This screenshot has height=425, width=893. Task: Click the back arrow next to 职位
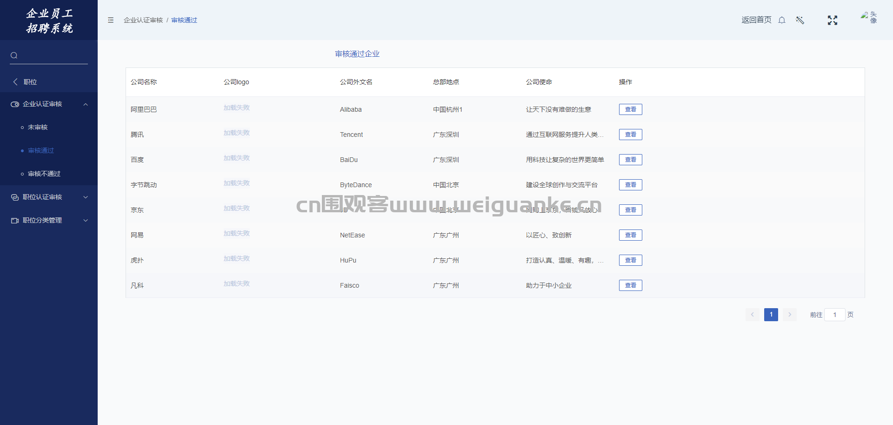tap(15, 81)
